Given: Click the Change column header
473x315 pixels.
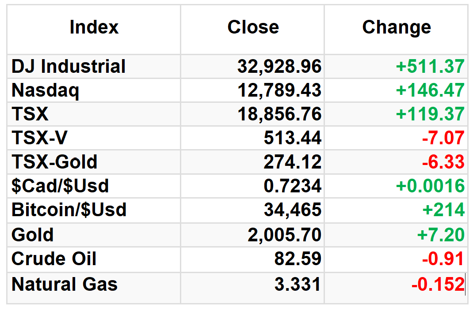Looking at the screenshot, I should point(397,28).
